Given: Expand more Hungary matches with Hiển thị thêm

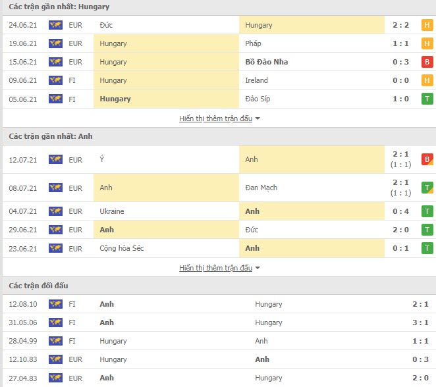Looking at the screenshot, I should 215,118.
